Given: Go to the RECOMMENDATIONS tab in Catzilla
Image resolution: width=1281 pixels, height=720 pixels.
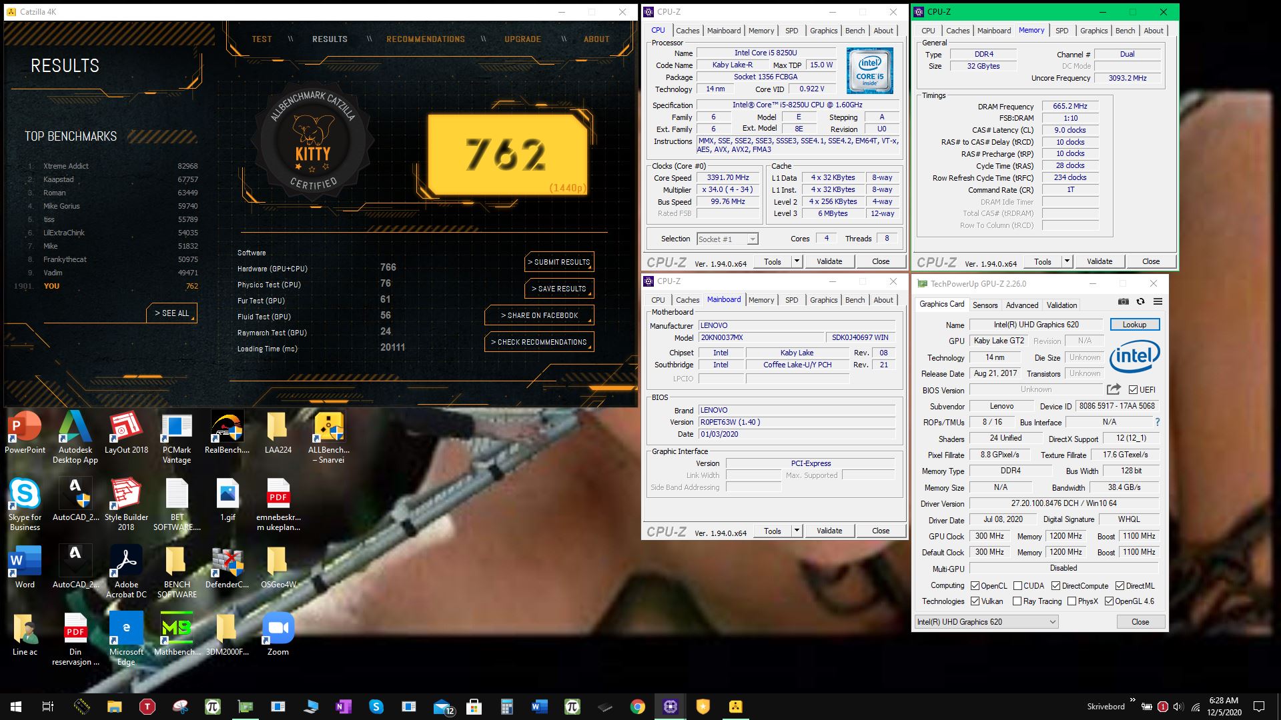Looking at the screenshot, I should [426, 39].
